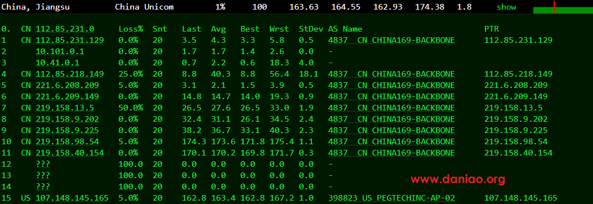The width and height of the screenshot is (593, 204).
Task: Open hop 1 AS 4837 CHINA169-BACKBONE link
Action: (391, 41)
